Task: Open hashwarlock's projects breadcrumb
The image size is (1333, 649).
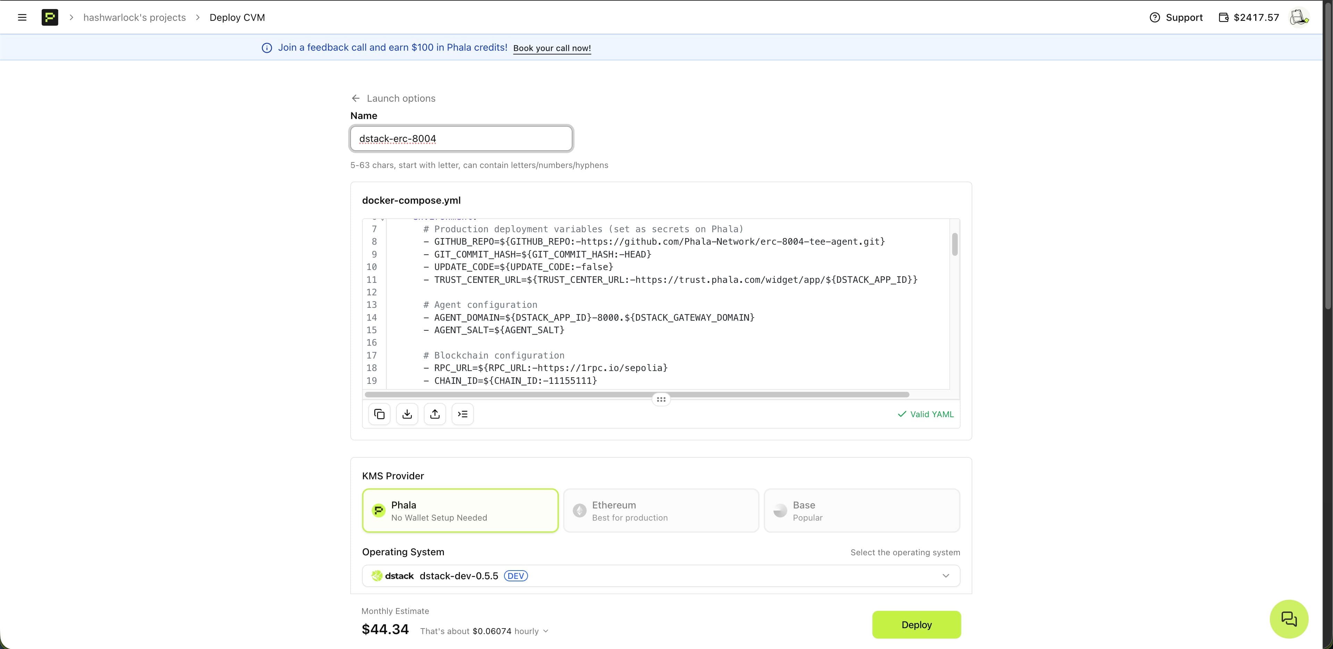Action: click(x=135, y=17)
